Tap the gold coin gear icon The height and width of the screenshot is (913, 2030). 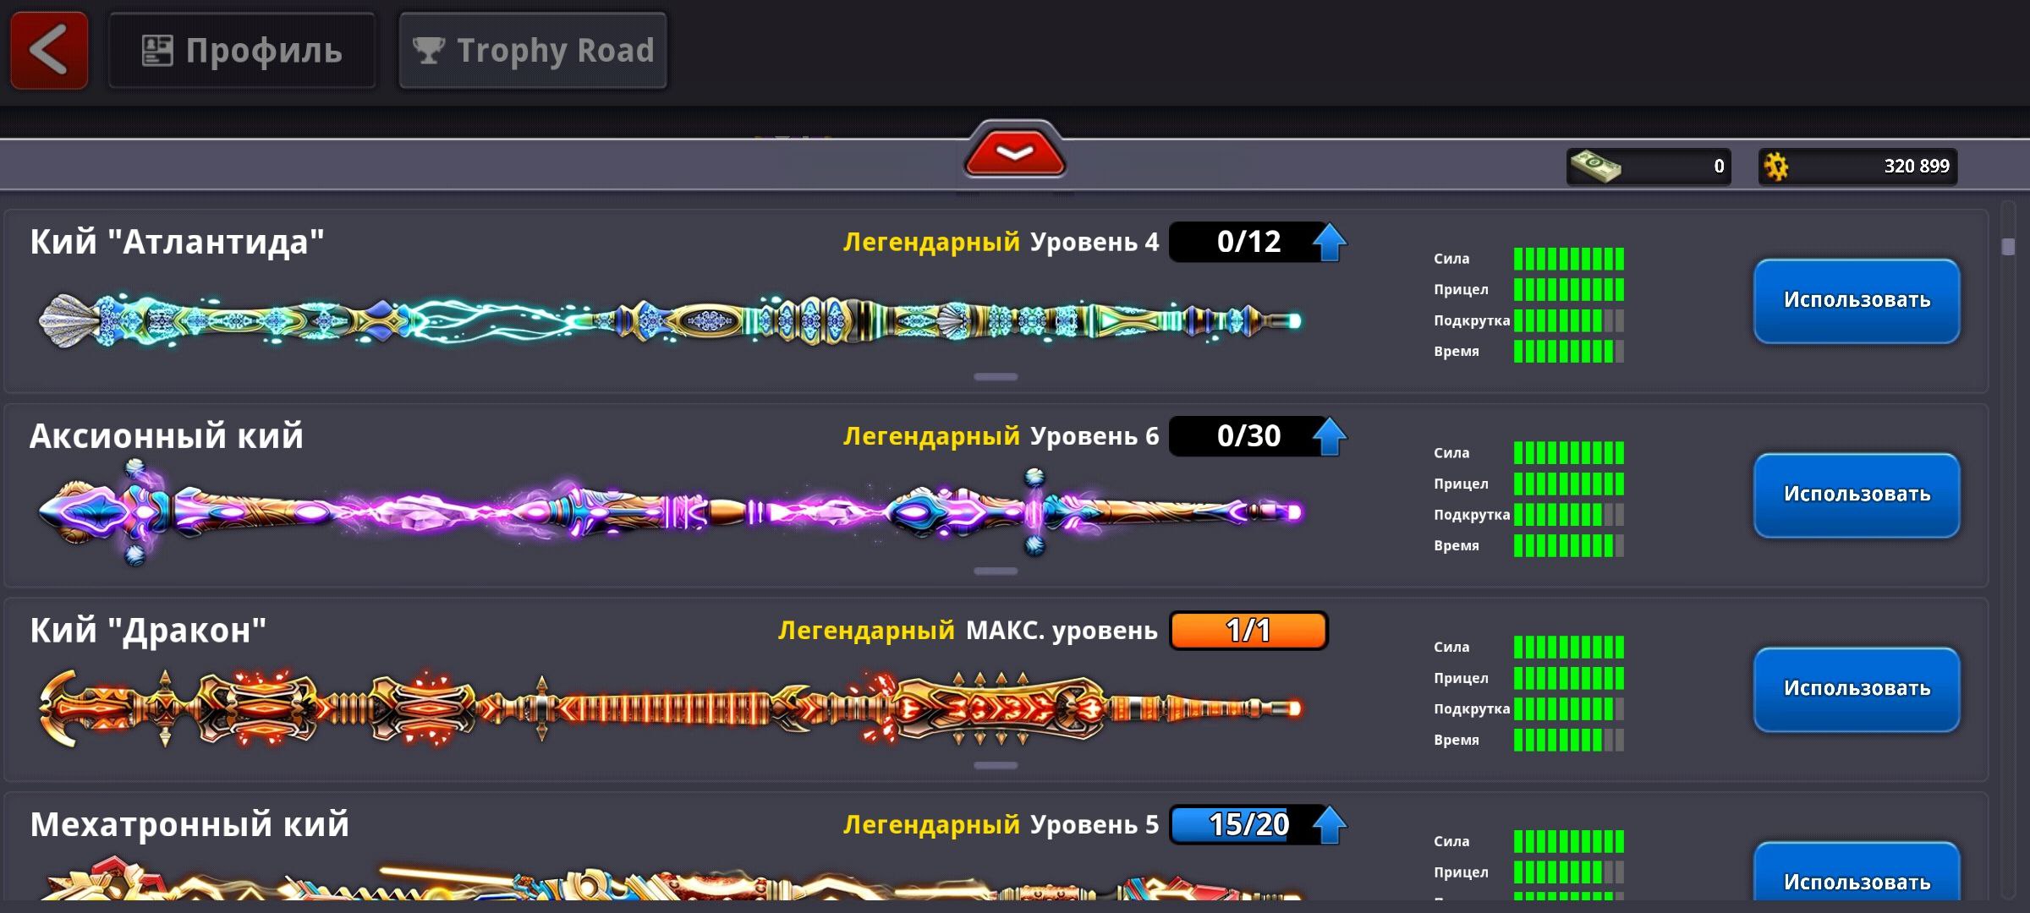pos(1776,167)
